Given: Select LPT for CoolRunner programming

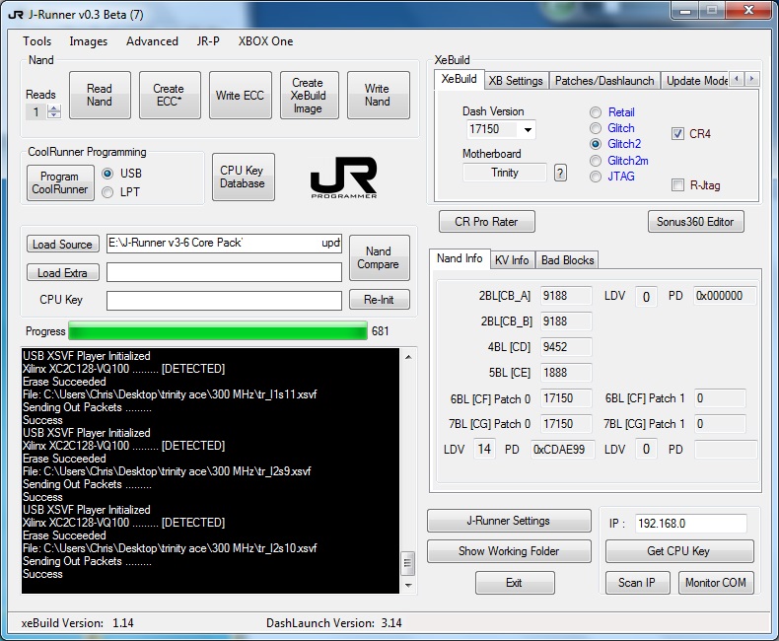Looking at the screenshot, I should click(x=108, y=192).
